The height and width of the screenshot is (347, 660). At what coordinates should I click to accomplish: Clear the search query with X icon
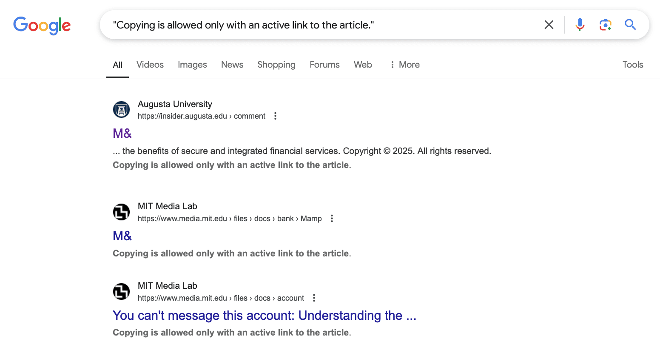pos(549,25)
